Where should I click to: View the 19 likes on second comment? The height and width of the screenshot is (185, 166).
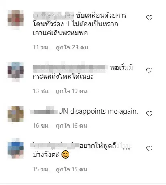(x=71, y=91)
